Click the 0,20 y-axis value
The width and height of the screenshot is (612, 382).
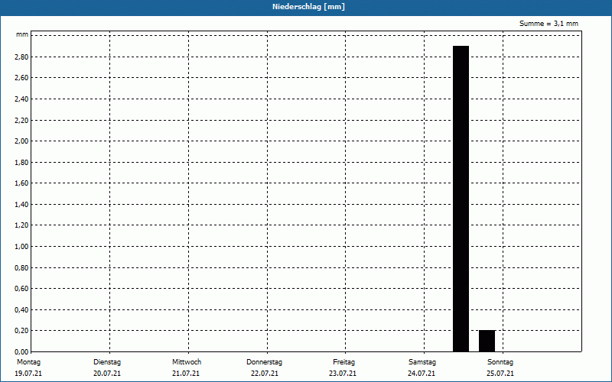(21, 331)
